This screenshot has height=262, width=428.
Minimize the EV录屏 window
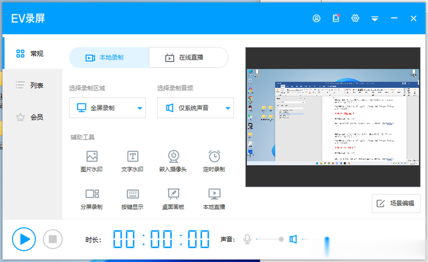(x=394, y=18)
